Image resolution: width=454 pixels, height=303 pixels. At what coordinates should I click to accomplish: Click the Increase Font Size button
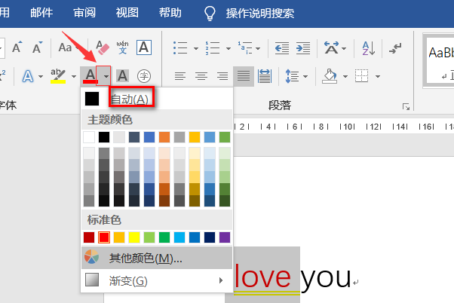(17, 47)
